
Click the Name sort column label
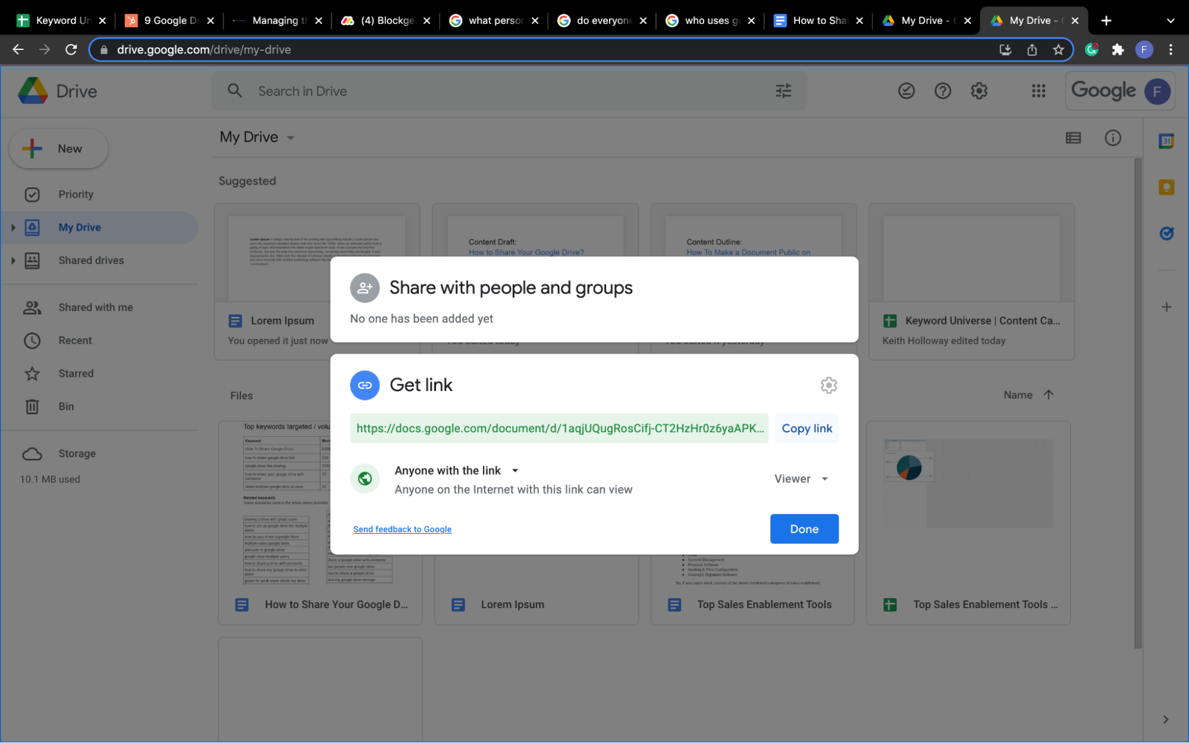point(1018,395)
